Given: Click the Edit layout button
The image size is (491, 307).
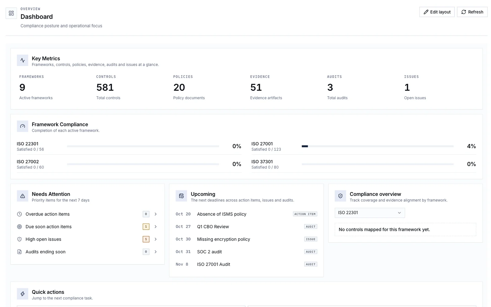Looking at the screenshot, I should [x=437, y=12].
